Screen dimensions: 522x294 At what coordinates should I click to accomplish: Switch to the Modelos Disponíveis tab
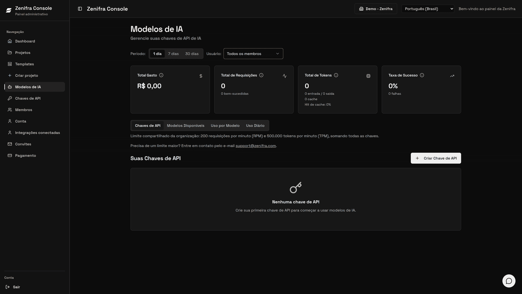pos(185,125)
